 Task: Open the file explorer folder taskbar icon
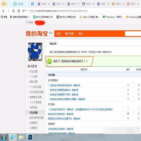[x=21, y=137]
